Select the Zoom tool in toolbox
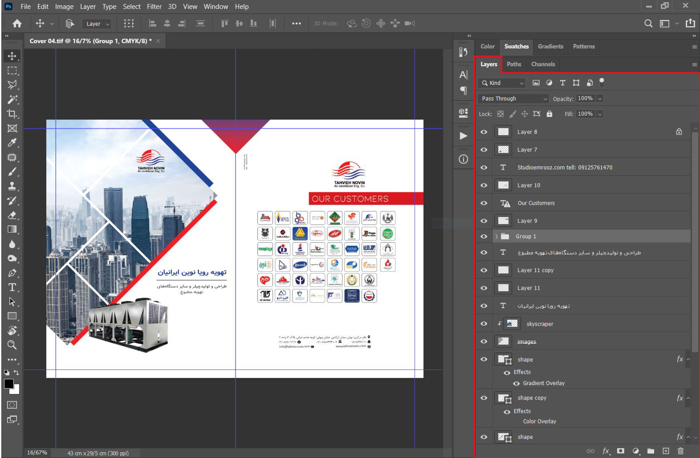This screenshot has width=700, height=458. tap(12, 345)
